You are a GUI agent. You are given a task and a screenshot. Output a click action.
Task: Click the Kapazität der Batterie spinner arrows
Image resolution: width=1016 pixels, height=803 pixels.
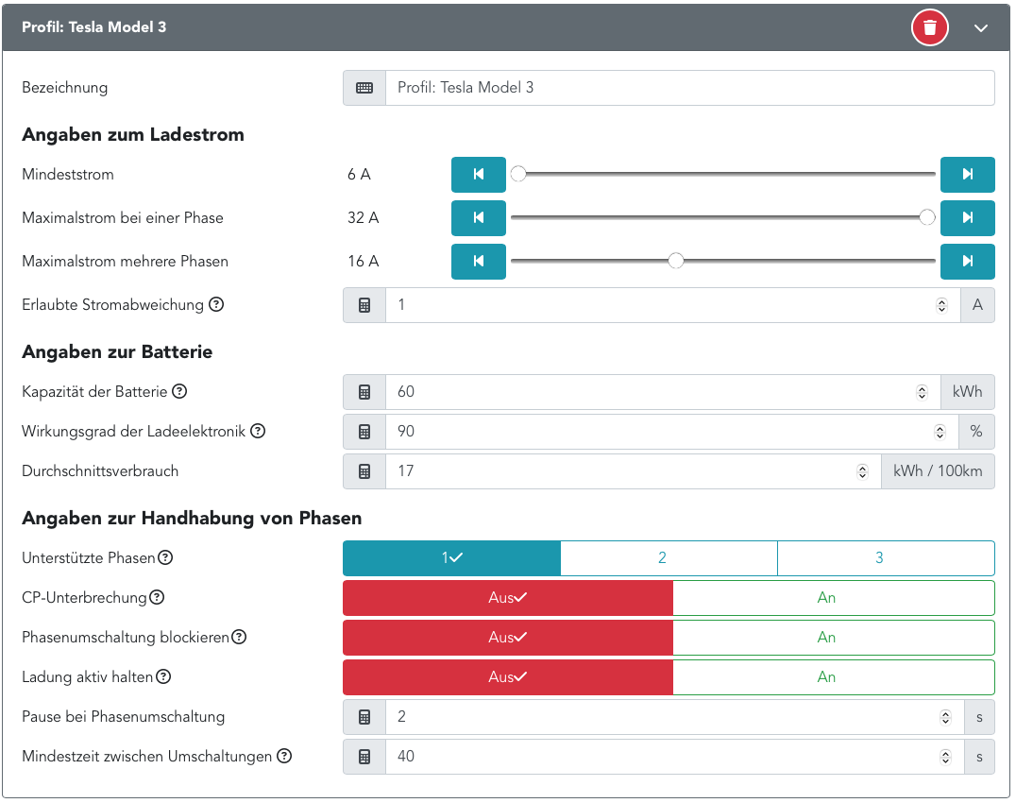coord(922,392)
